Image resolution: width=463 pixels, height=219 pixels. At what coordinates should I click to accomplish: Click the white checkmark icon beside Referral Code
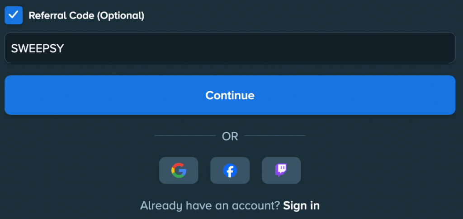click(14, 15)
